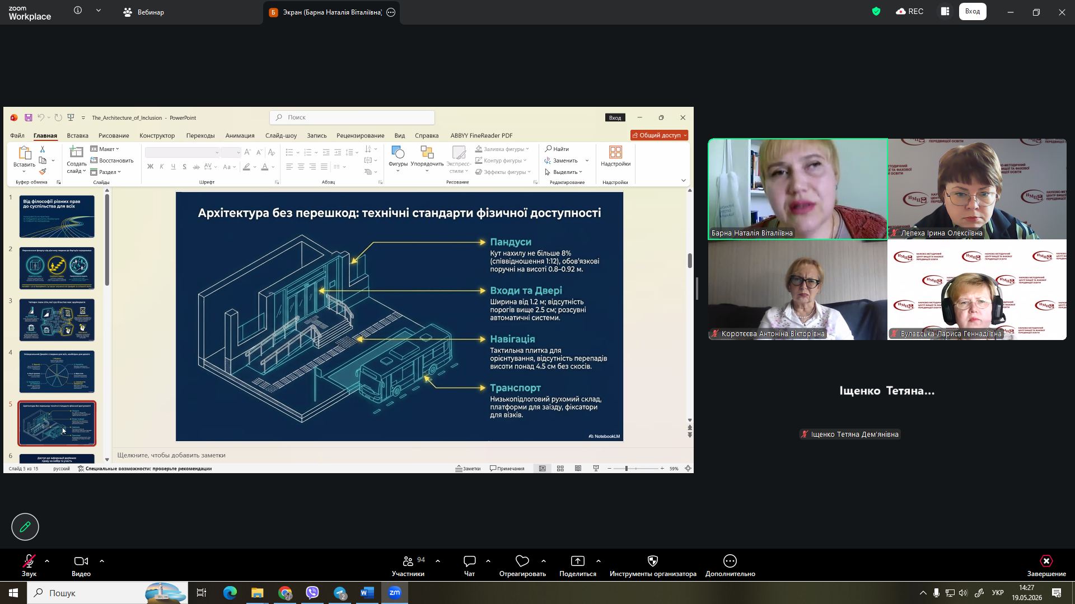The height and width of the screenshot is (604, 1075).
Task: Click the Вход sign-in button
Action: point(973,11)
